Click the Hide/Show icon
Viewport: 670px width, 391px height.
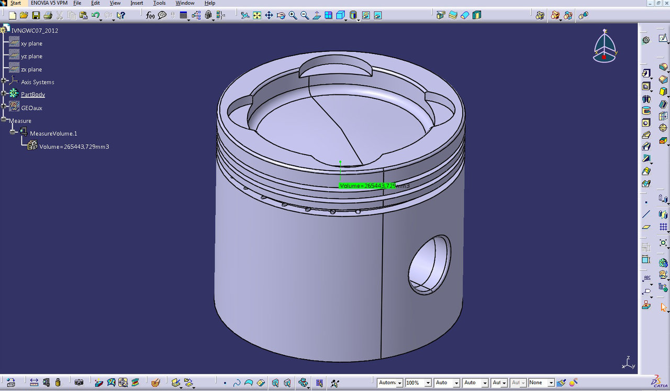(366, 16)
